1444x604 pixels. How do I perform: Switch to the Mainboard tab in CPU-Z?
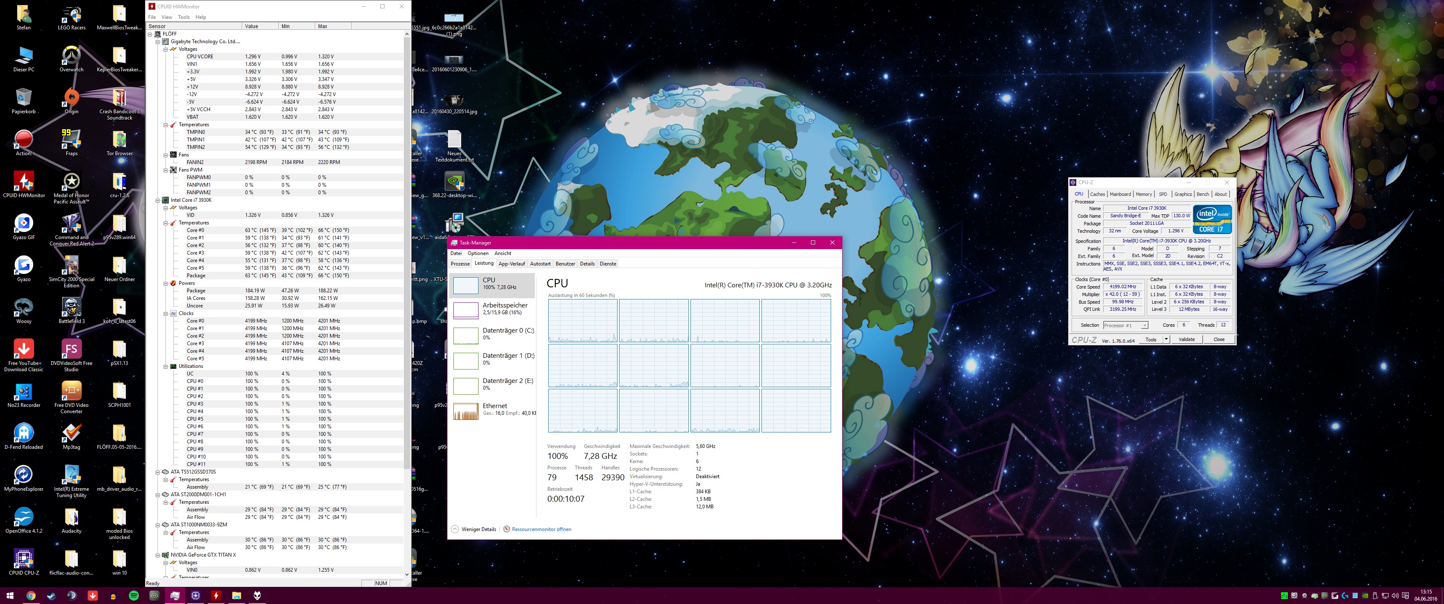1120,195
